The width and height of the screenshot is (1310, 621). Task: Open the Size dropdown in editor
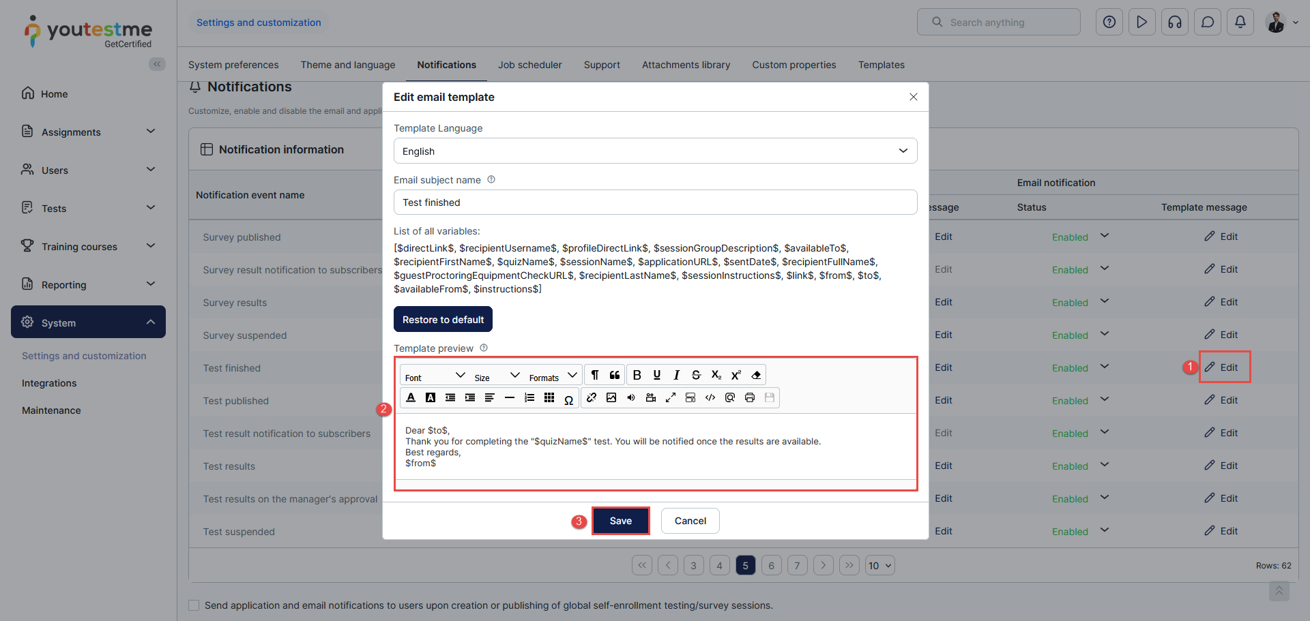tap(497, 376)
